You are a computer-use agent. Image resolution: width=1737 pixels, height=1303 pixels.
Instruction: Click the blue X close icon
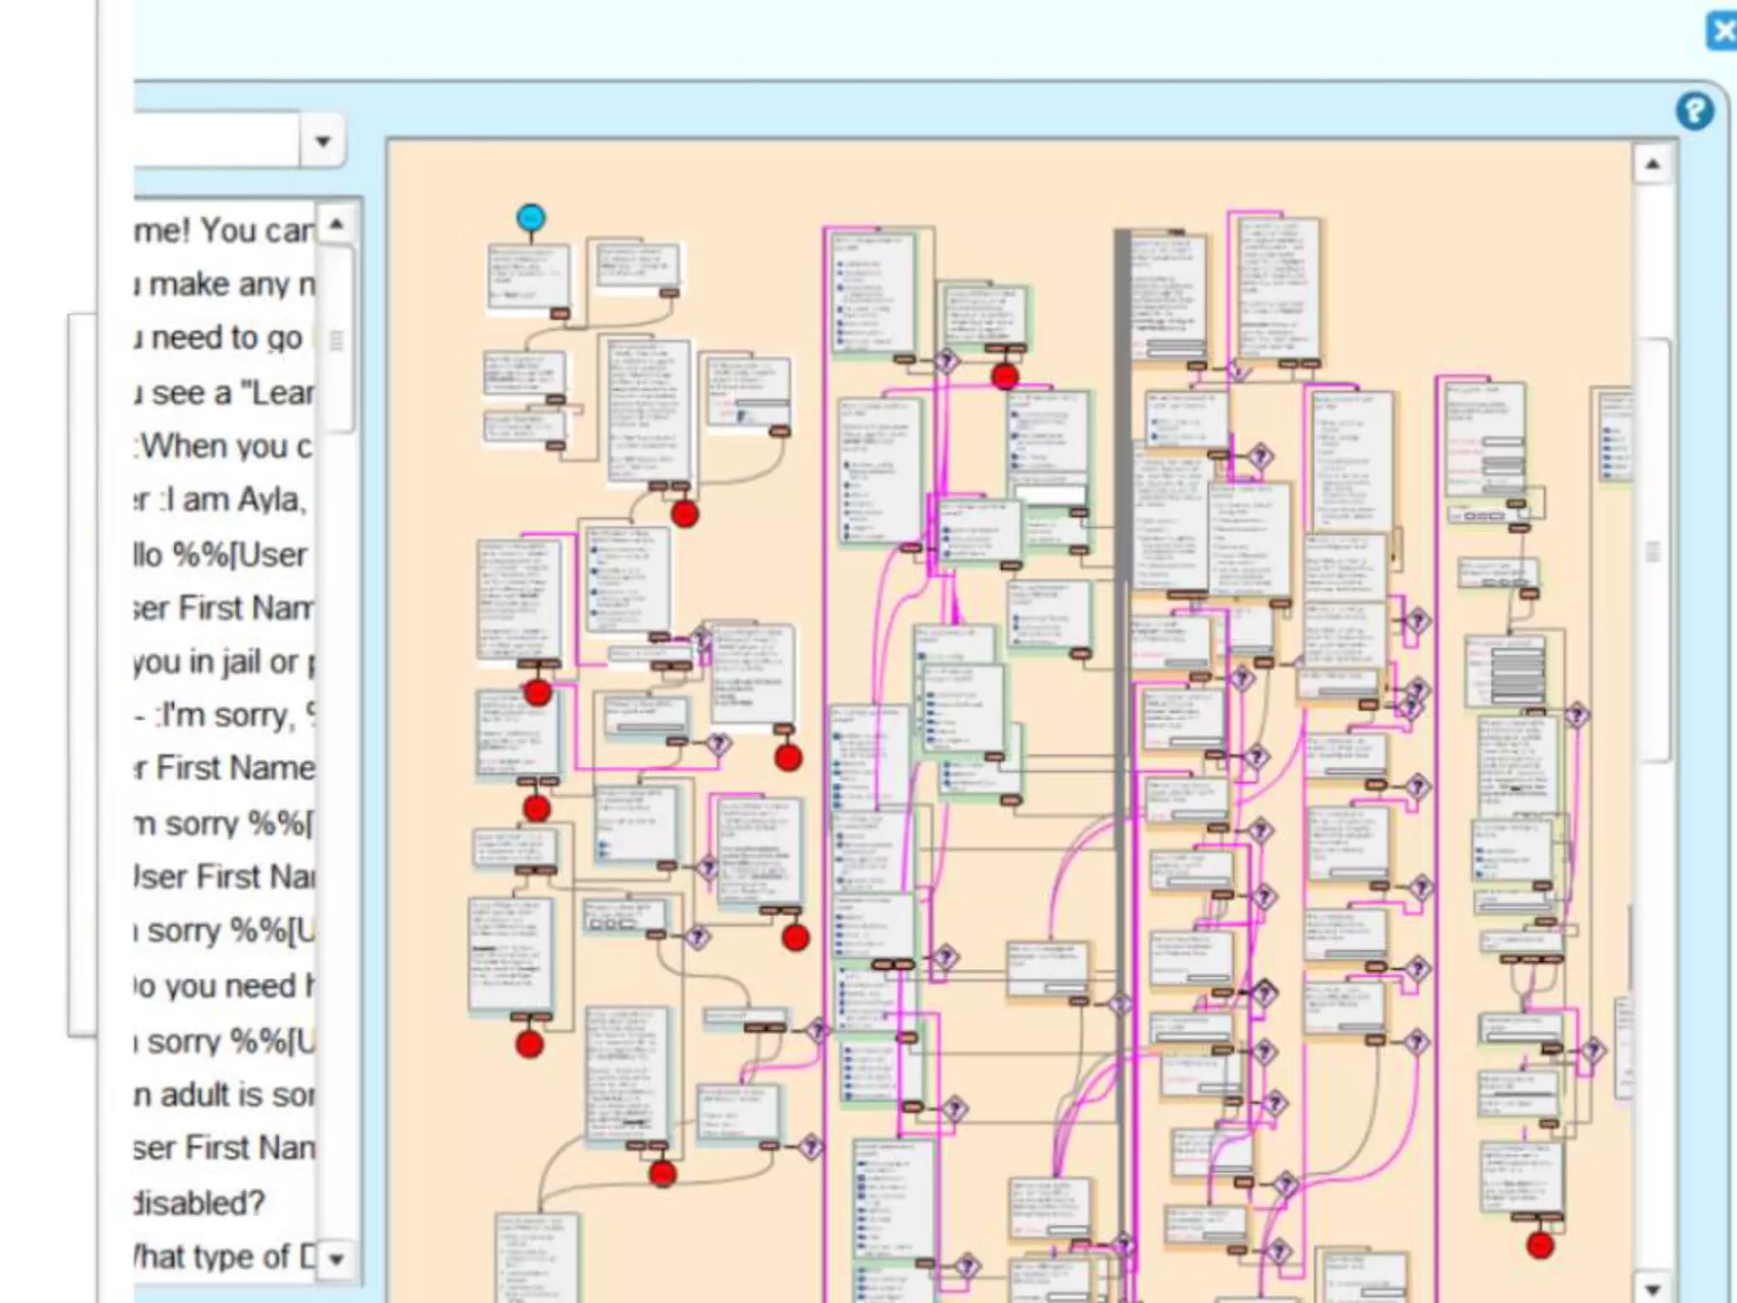(1723, 32)
